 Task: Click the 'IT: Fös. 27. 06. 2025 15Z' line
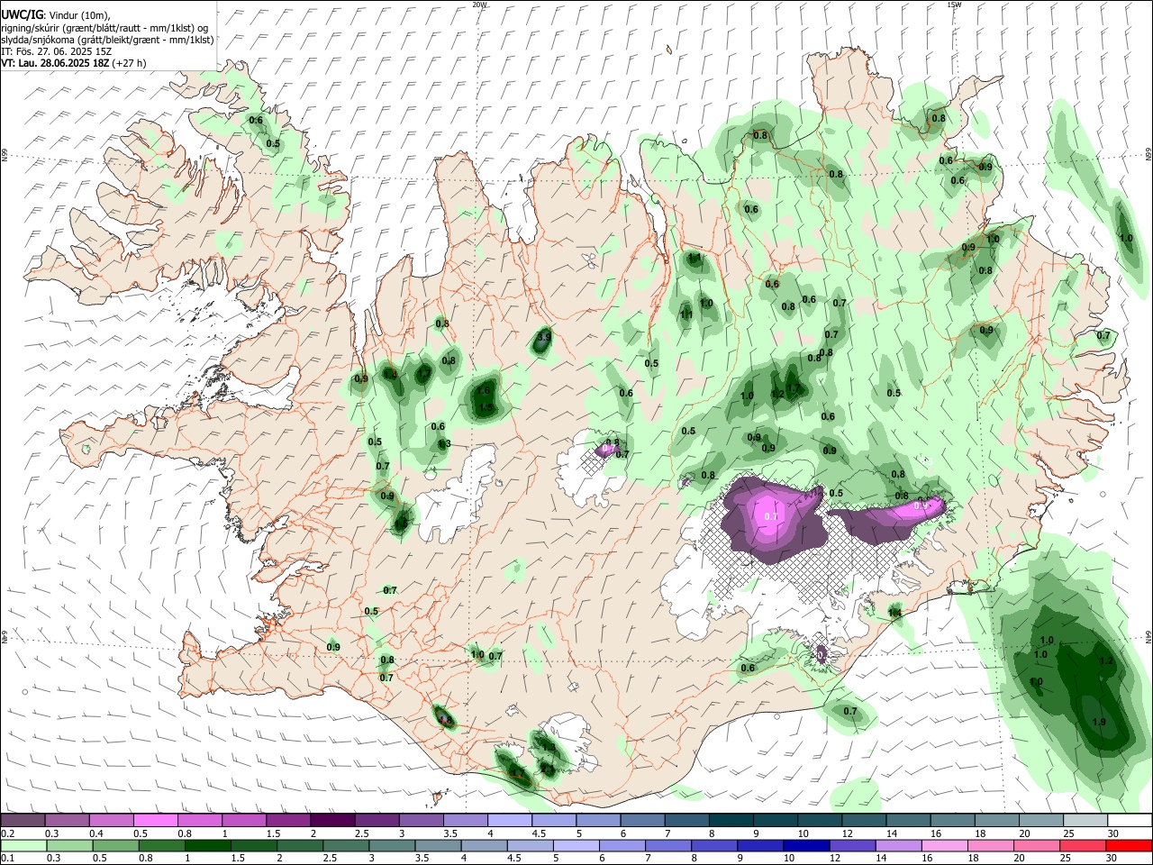pos(56,51)
